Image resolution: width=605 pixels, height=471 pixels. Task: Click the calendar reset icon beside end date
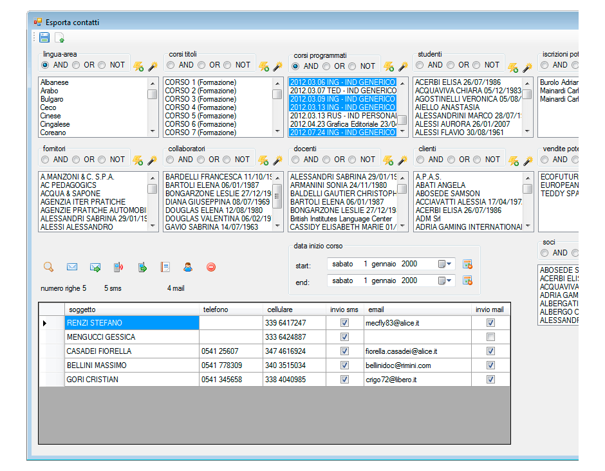[x=468, y=281]
